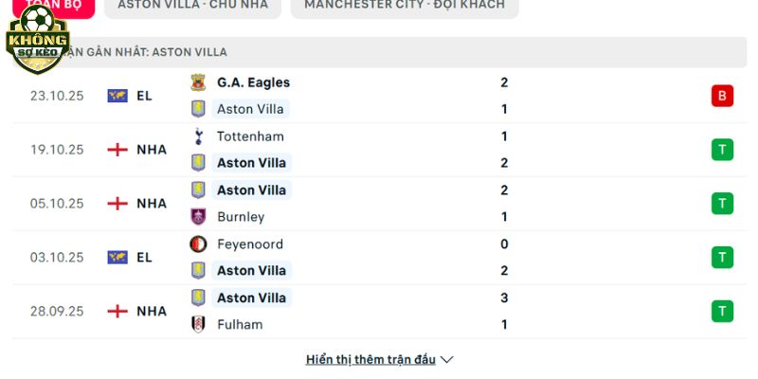The height and width of the screenshot is (379, 758).
Task: Click the Burnley club crest
Action: [198, 217]
